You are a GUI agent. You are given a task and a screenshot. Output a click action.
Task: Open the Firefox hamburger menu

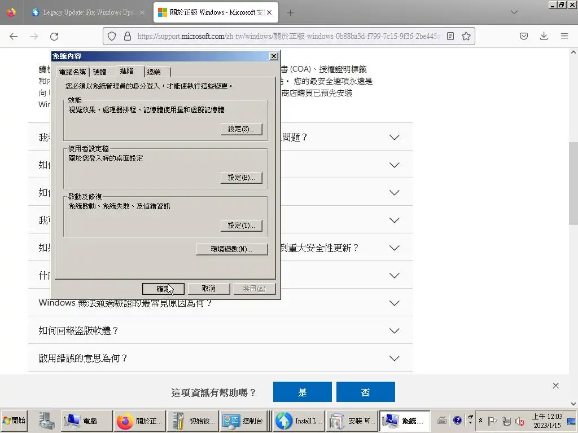coord(564,36)
